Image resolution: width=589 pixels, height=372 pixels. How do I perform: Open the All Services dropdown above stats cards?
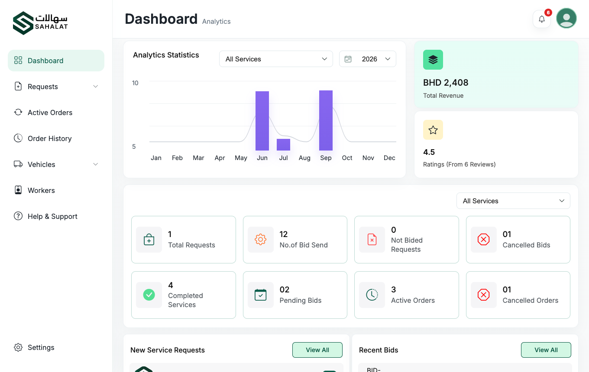pyautogui.click(x=513, y=201)
